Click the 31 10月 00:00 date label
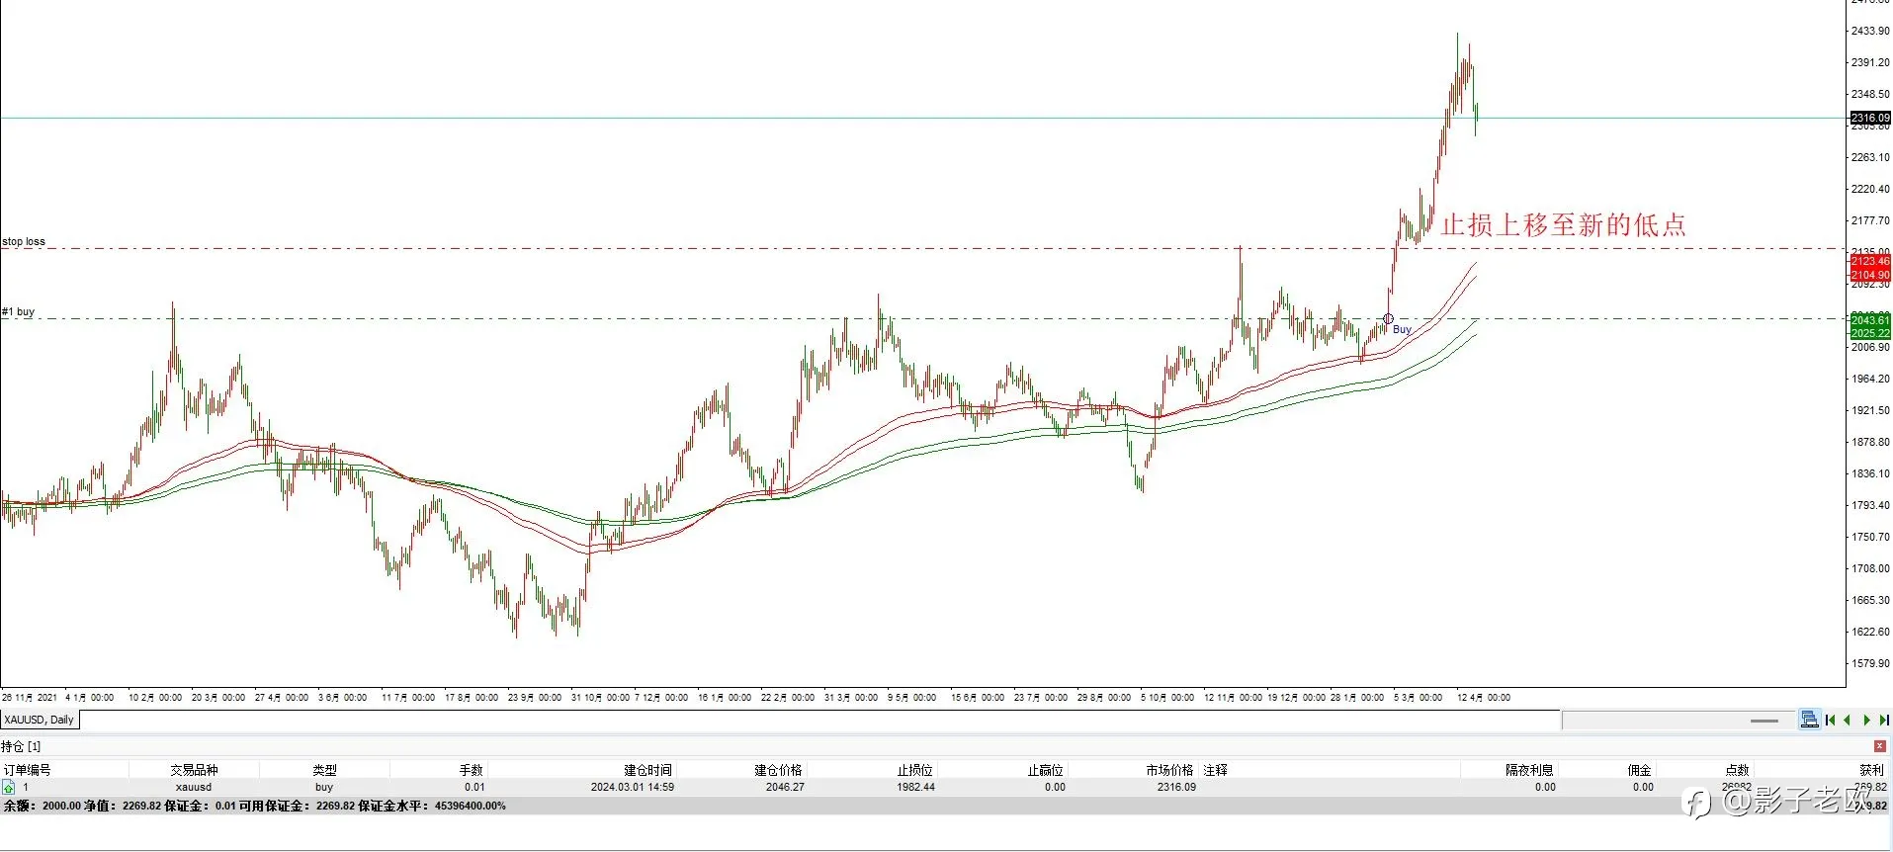 tap(600, 698)
